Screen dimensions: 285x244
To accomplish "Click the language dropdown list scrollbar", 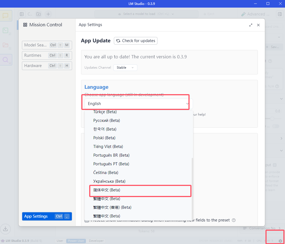I will click(x=192, y=188).
